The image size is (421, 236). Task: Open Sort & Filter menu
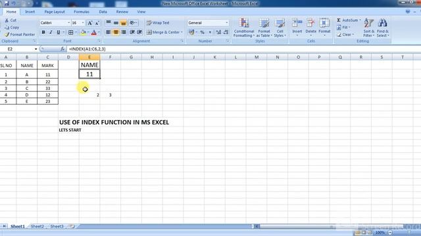[x=368, y=28]
